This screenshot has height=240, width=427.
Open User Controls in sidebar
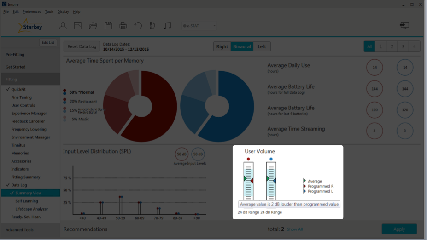pyautogui.click(x=23, y=105)
